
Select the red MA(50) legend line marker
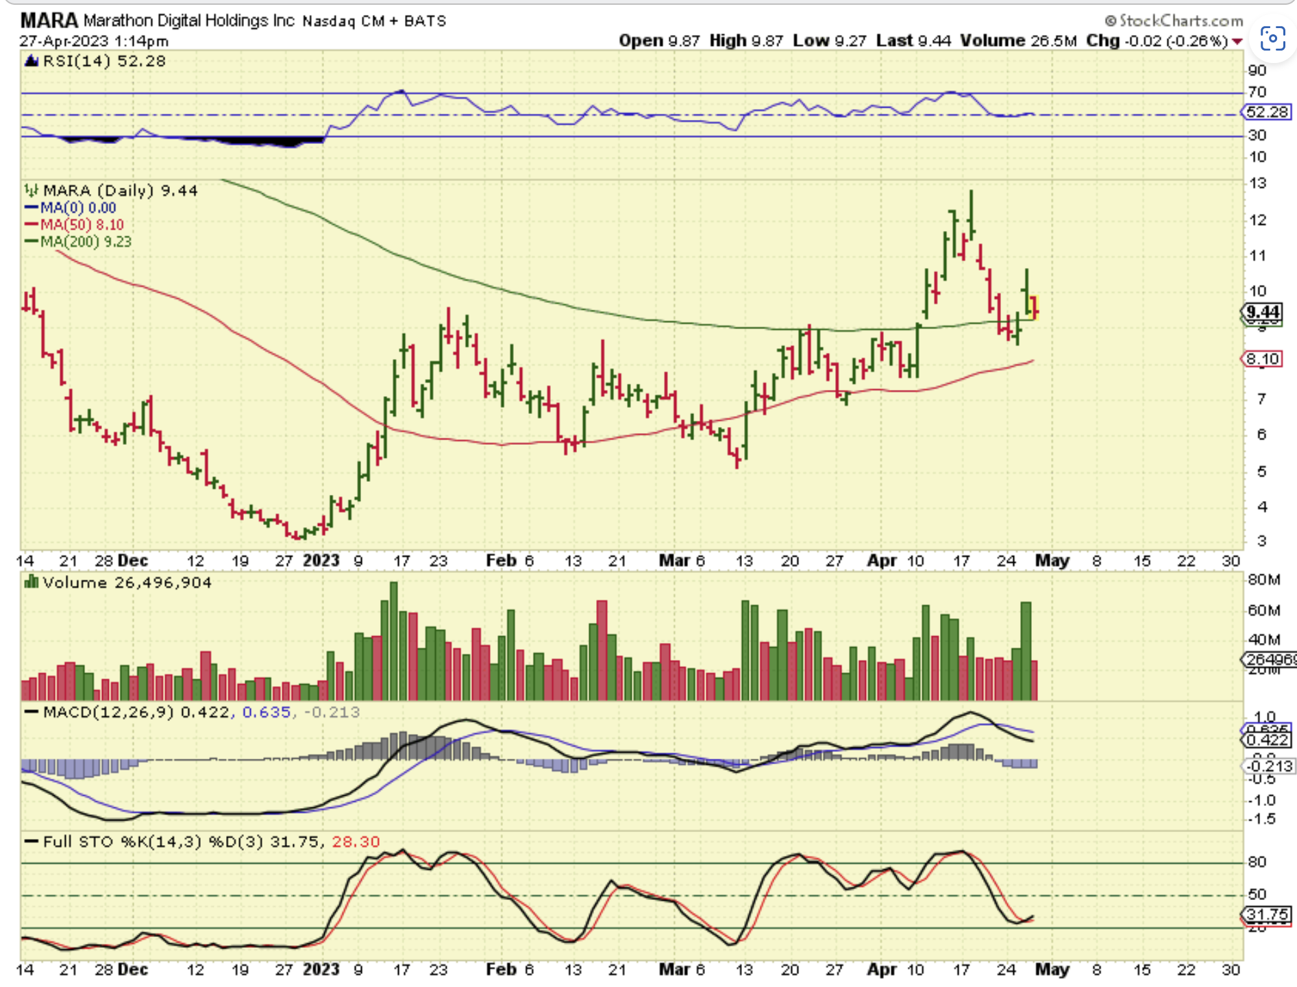tap(32, 225)
